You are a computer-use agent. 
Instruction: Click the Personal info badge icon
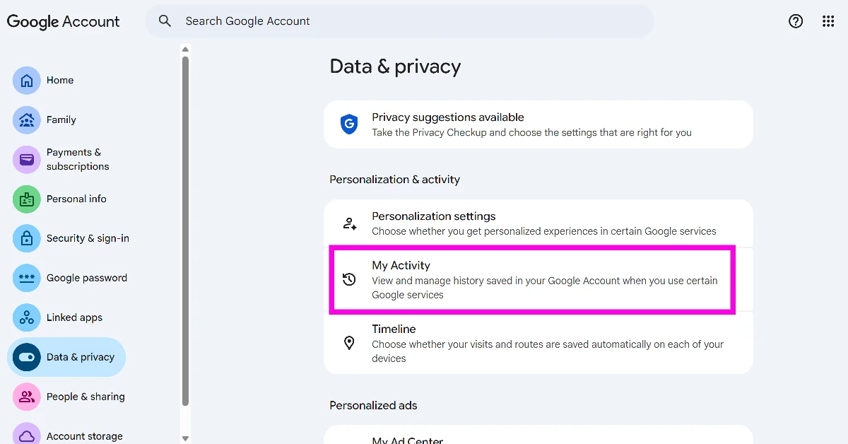pos(27,199)
